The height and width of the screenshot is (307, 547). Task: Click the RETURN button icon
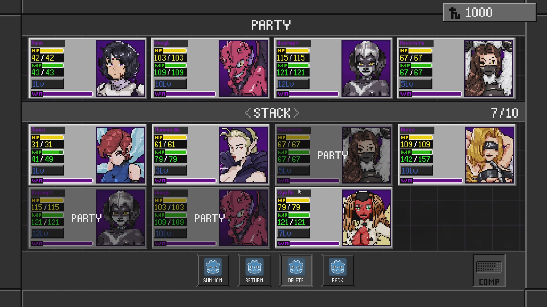tap(254, 267)
